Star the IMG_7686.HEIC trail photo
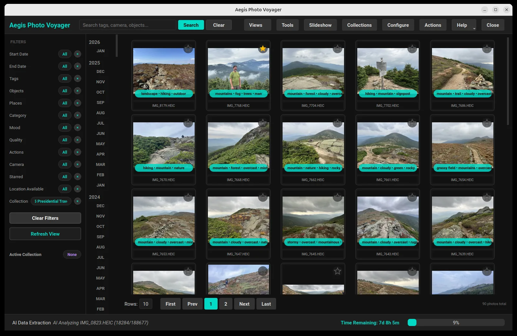 (x=487, y=49)
